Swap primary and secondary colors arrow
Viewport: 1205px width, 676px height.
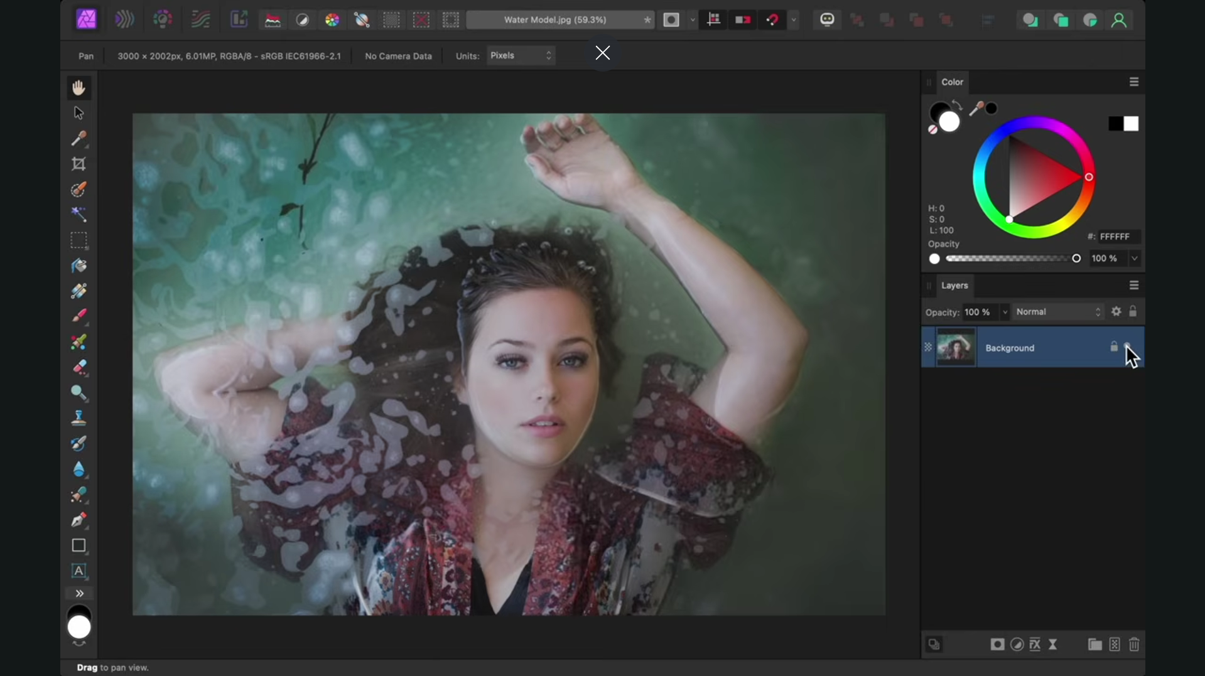click(x=956, y=105)
